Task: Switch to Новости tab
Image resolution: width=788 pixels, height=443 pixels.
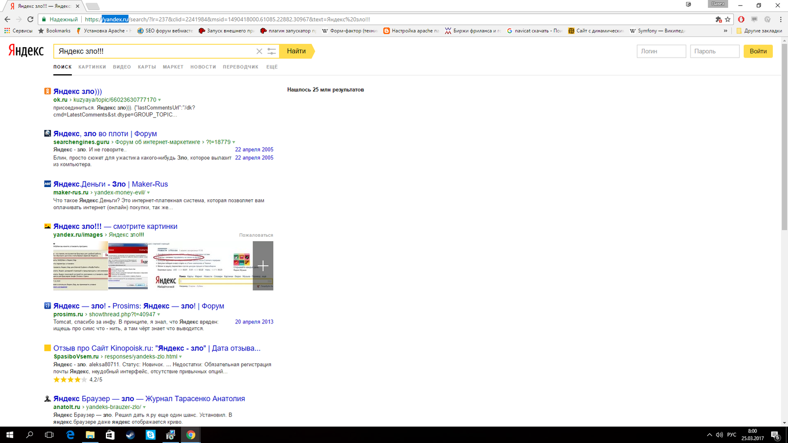Action: (203, 67)
